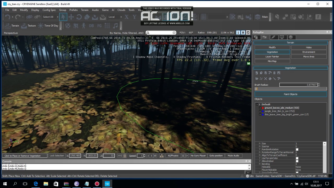Click the vegetation X clear icon
Image resolution: width=334 pixels, height=188 pixels.
[x=266, y=79]
